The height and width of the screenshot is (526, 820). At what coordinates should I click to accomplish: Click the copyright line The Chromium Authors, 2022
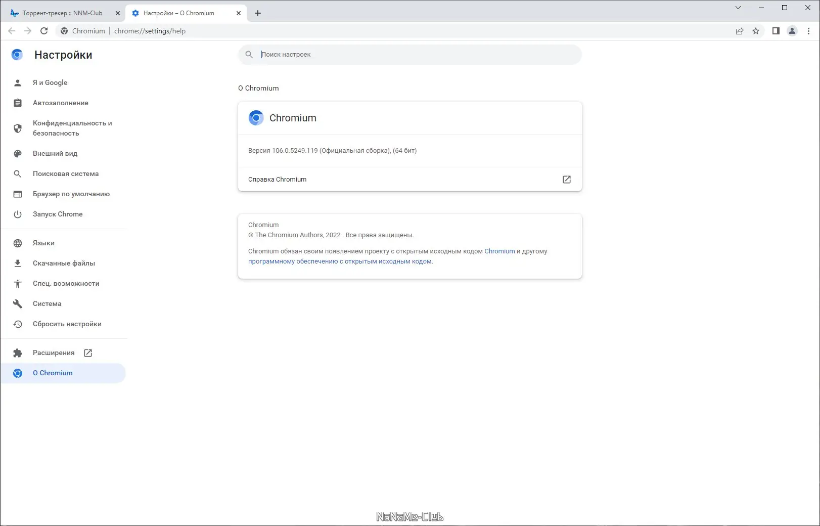pyautogui.click(x=331, y=235)
